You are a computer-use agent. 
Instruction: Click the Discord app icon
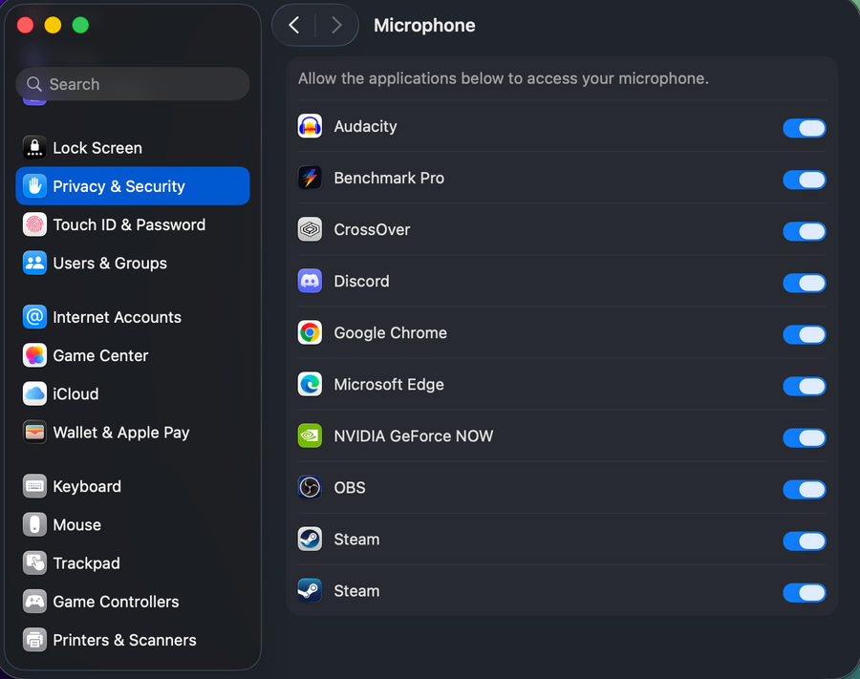tap(310, 281)
